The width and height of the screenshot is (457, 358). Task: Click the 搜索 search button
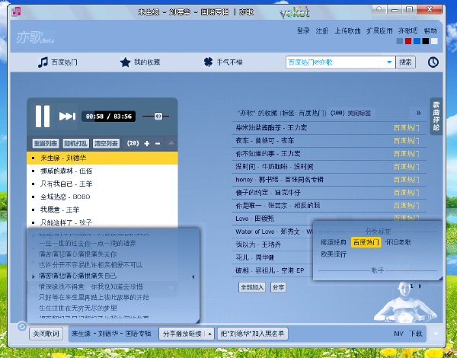pos(405,62)
